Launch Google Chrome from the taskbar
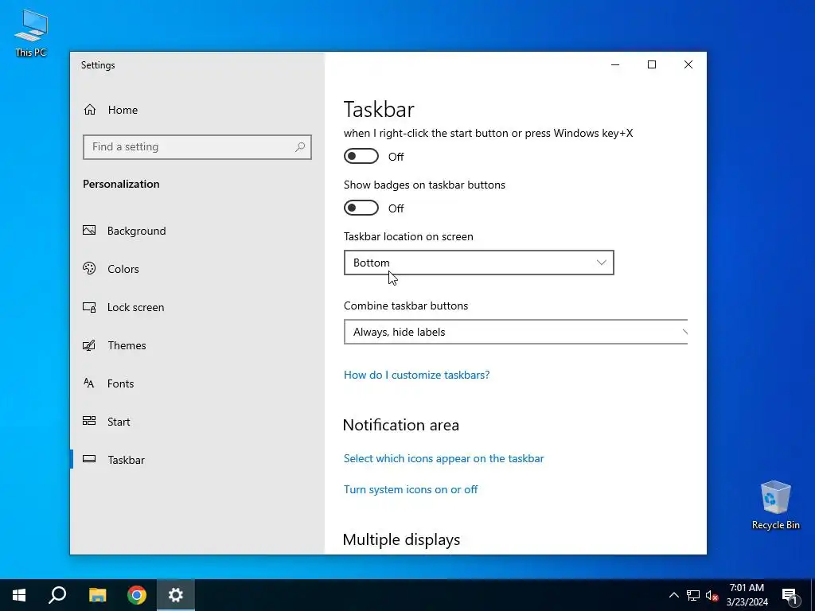The image size is (815, 611). pyautogui.click(x=137, y=595)
